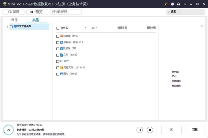Screen dimensions: 208x138
Task: Click the 其他文件 folder icon
Action: [x=62, y=68]
